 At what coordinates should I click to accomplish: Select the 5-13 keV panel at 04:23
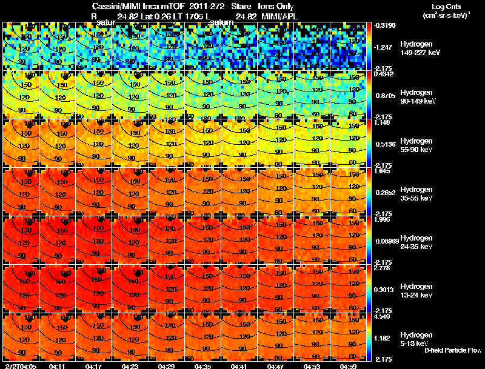pyautogui.click(x=130, y=337)
